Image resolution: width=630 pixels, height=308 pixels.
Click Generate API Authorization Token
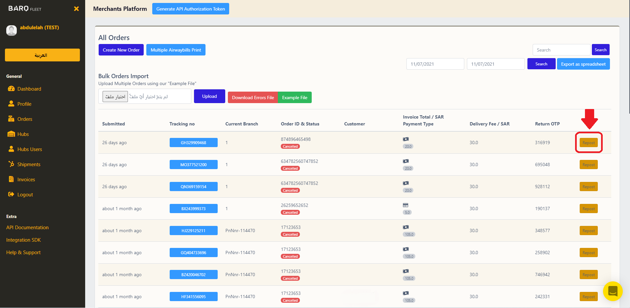[x=191, y=9]
